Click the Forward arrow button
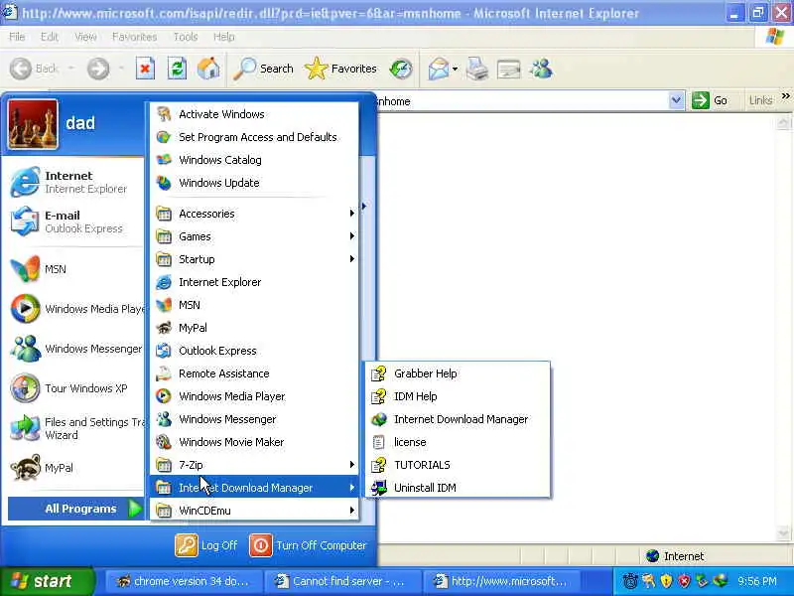This screenshot has width=794, height=596. tap(97, 69)
